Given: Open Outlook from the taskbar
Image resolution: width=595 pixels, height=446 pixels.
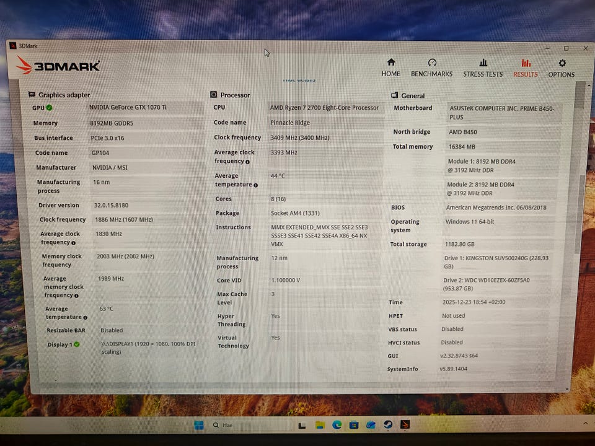Looking at the screenshot, I should [x=371, y=425].
